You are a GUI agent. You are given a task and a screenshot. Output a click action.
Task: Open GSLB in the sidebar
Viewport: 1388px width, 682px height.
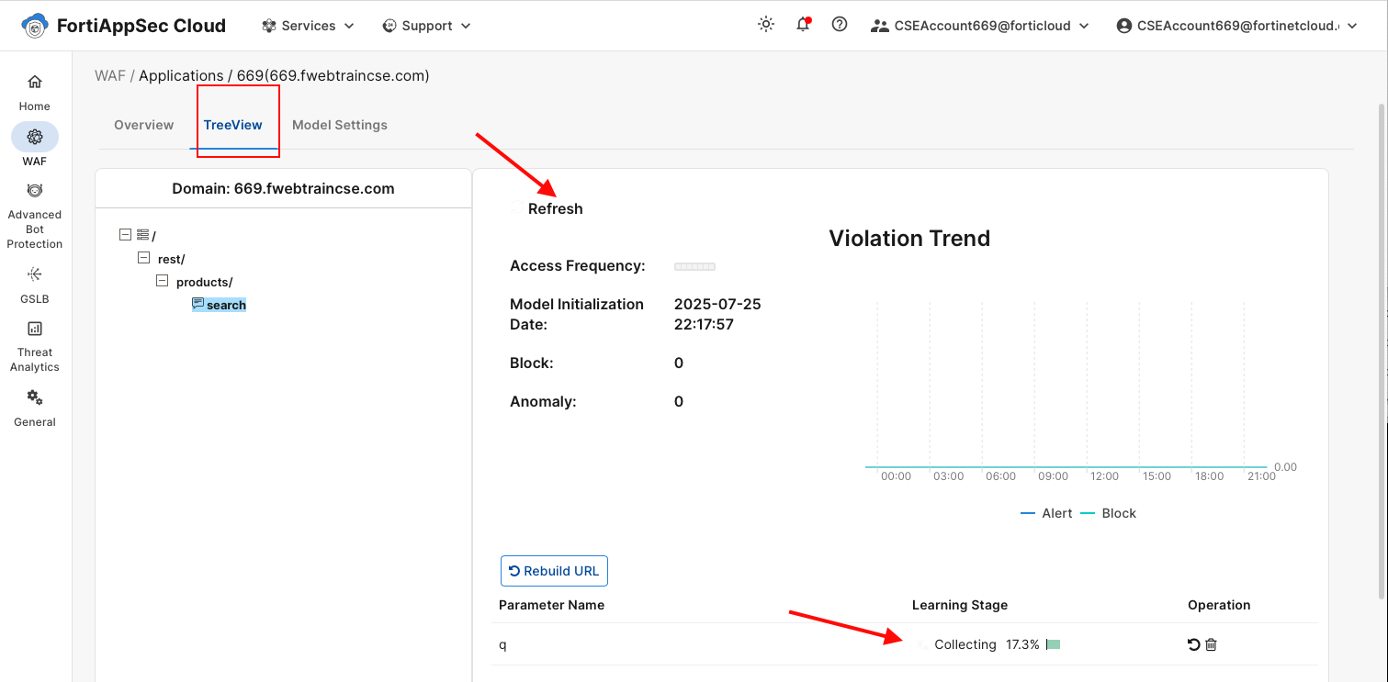pyautogui.click(x=35, y=285)
